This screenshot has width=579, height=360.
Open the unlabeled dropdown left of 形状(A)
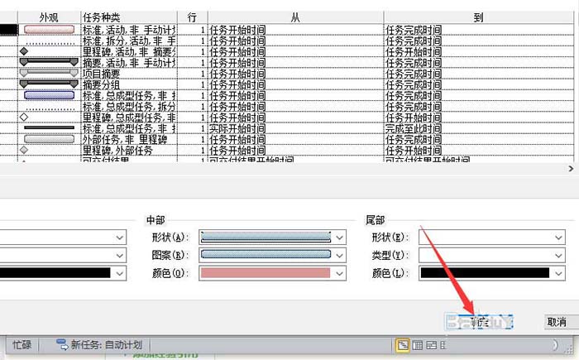pos(120,238)
